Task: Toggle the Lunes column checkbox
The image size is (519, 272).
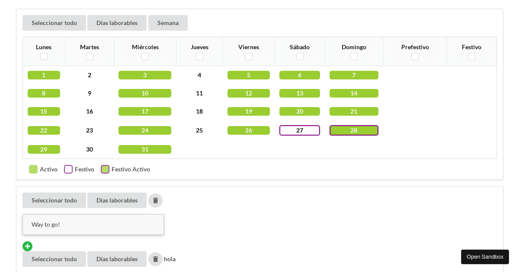Action: [x=44, y=56]
